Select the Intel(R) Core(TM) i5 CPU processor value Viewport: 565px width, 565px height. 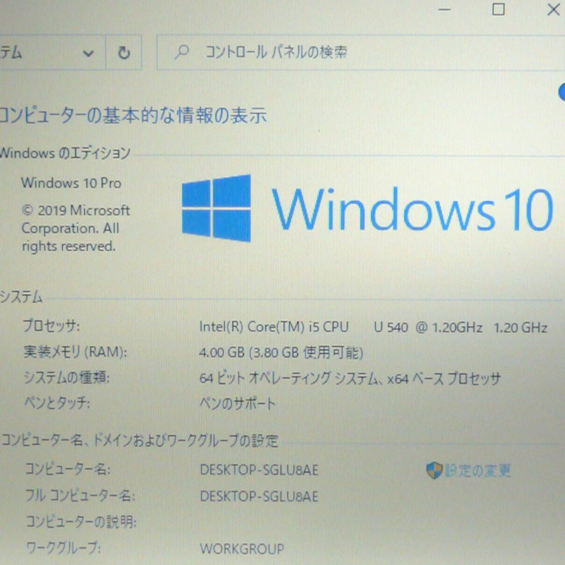click(x=373, y=327)
